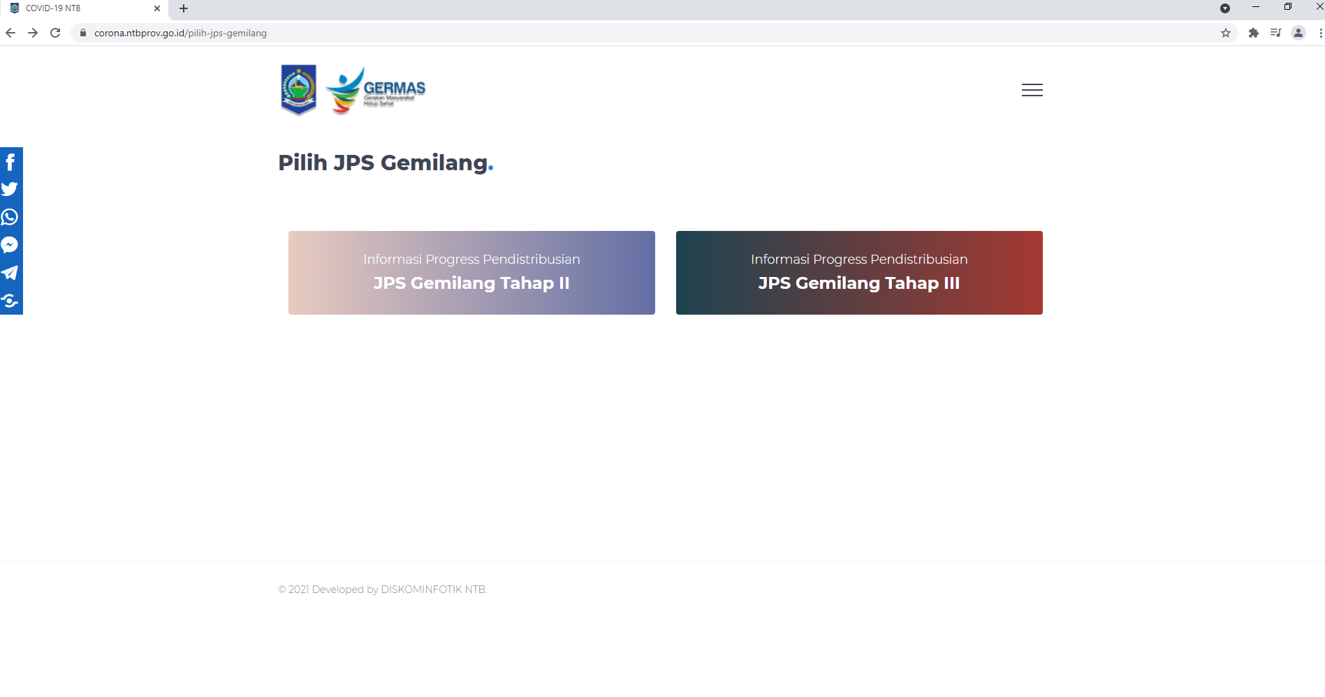1325x697 pixels.
Task: Open Chrome's three-dot menu
Action: click(x=1320, y=33)
